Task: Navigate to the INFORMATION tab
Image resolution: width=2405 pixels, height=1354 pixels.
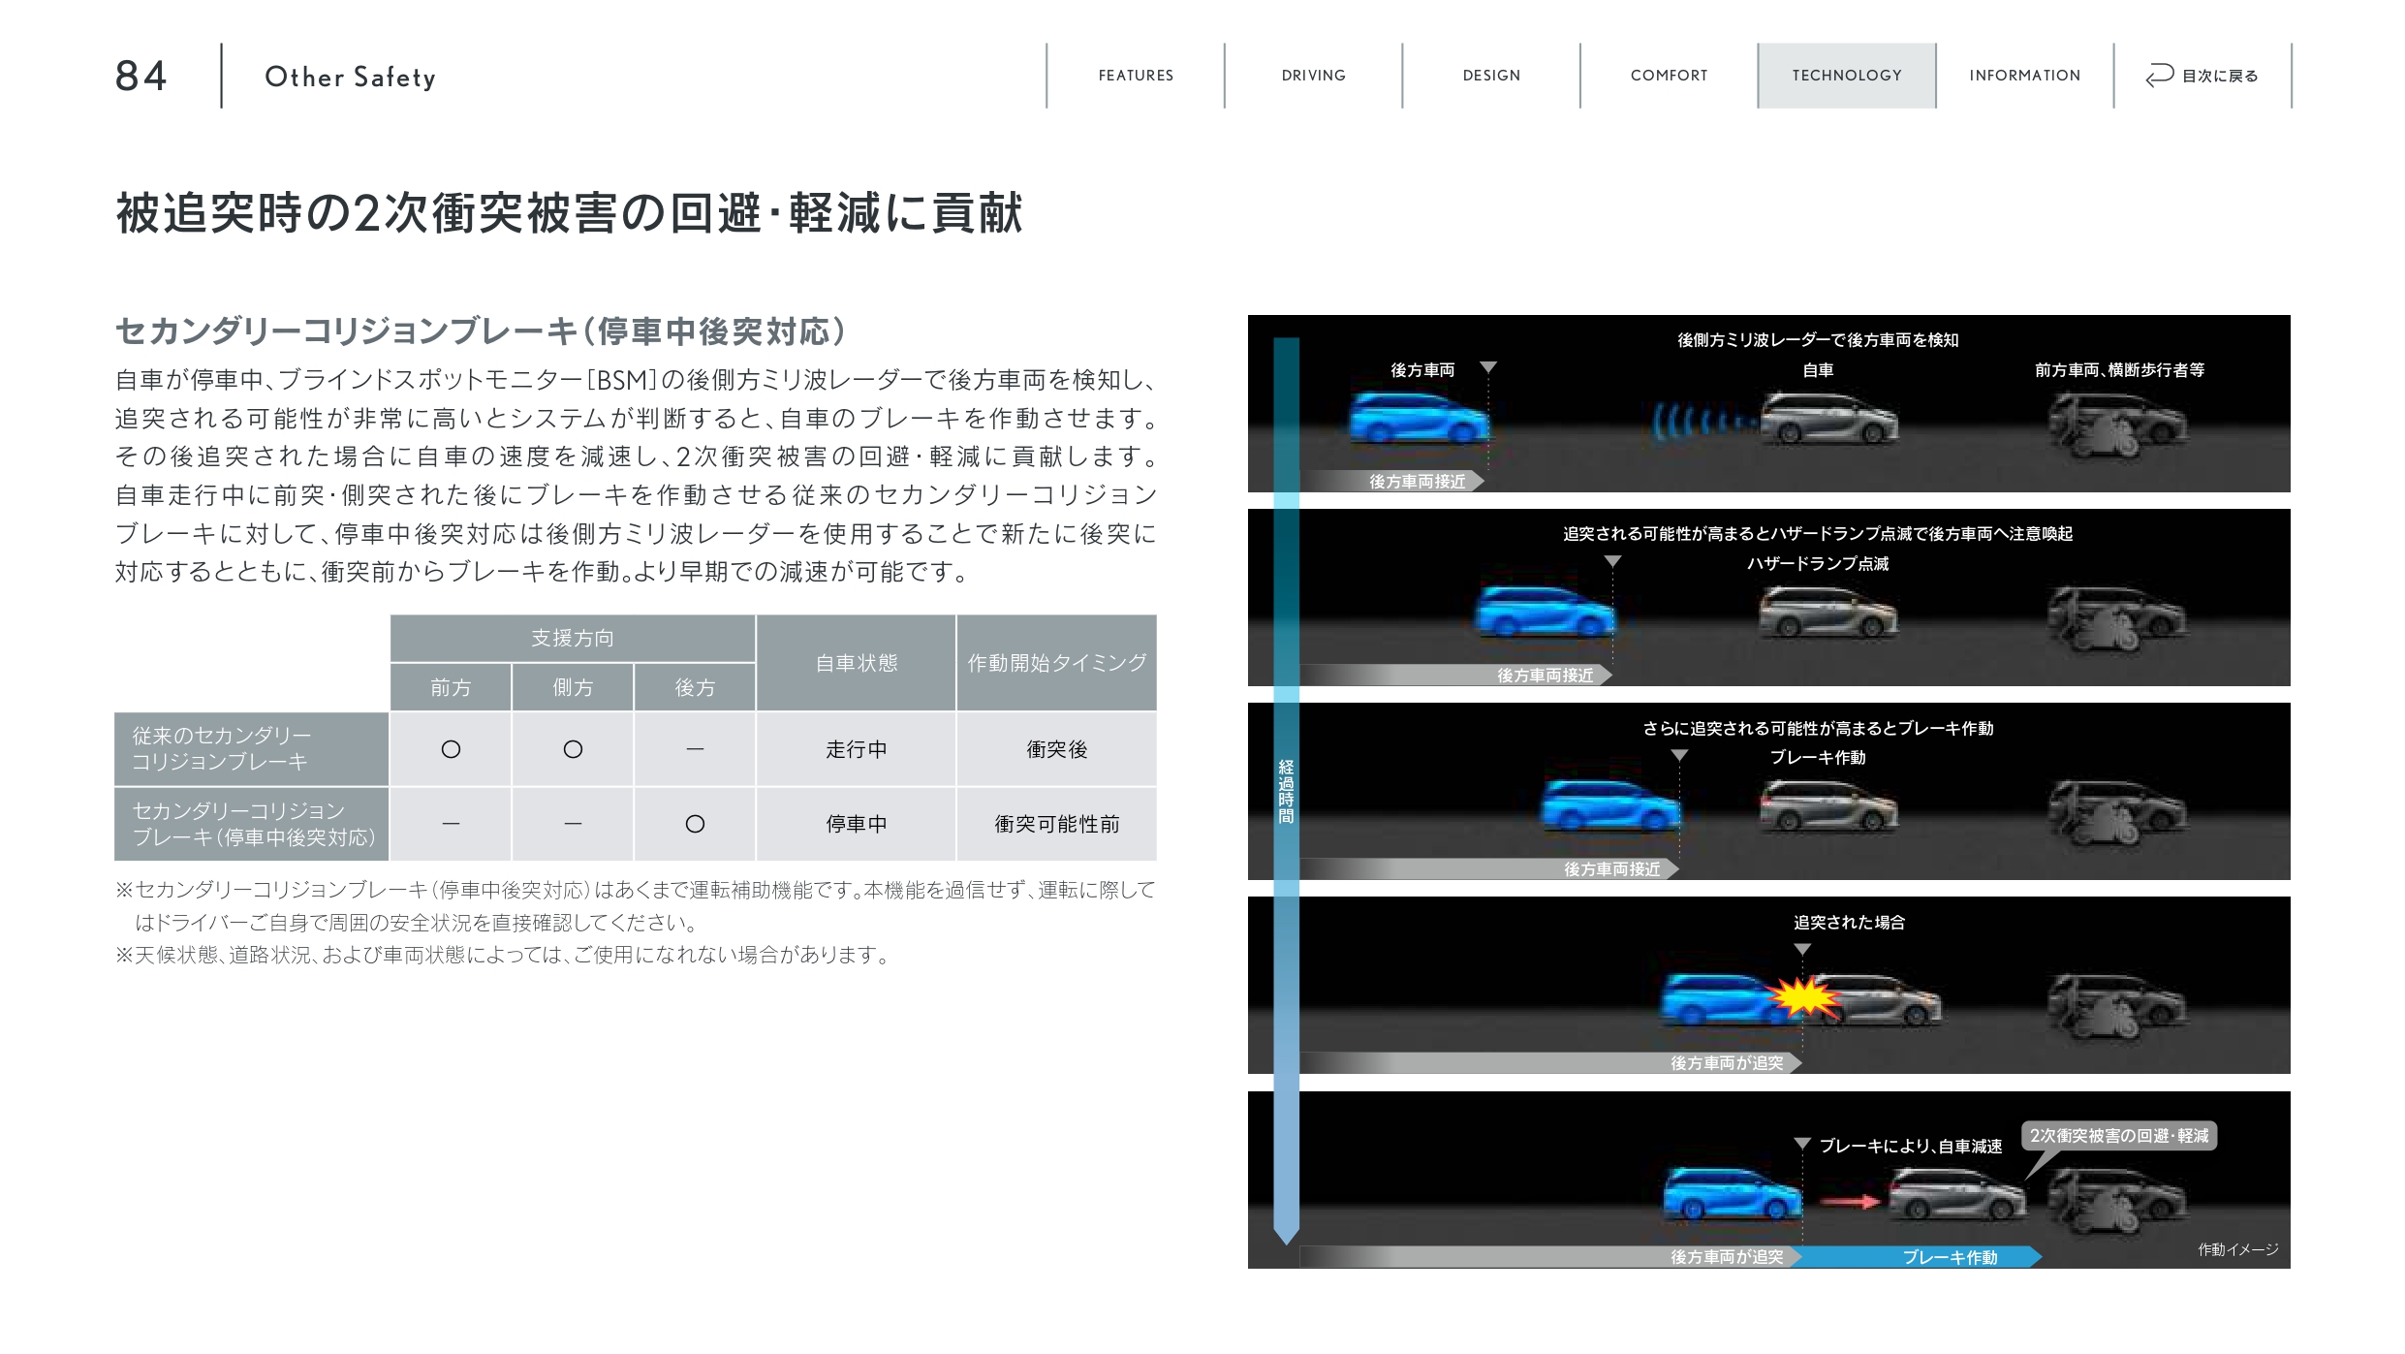Action: click(x=2024, y=76)
